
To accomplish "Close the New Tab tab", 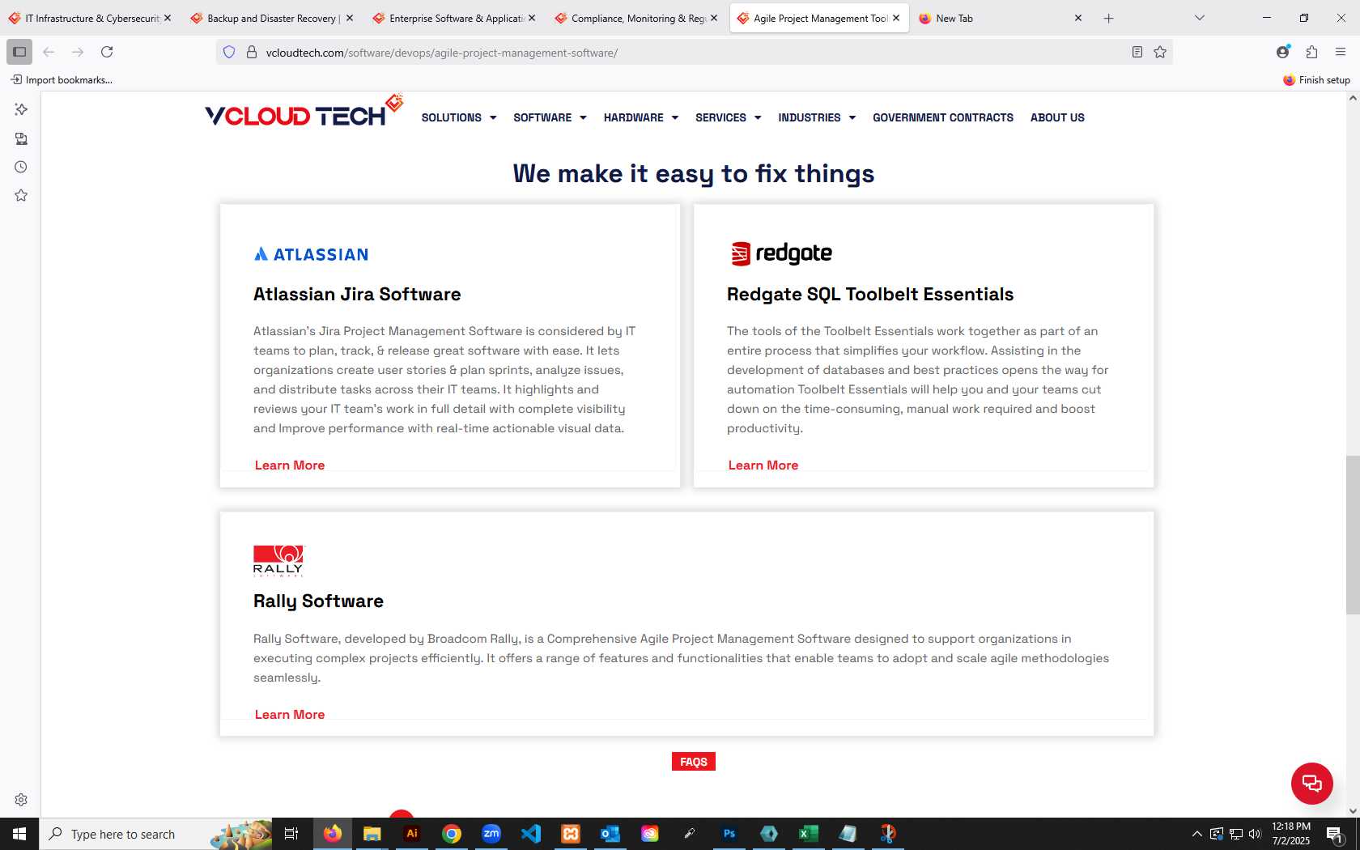I will [1078, 18].
